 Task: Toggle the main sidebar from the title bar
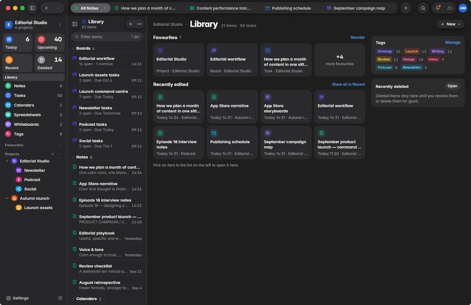tap(32, 8)
